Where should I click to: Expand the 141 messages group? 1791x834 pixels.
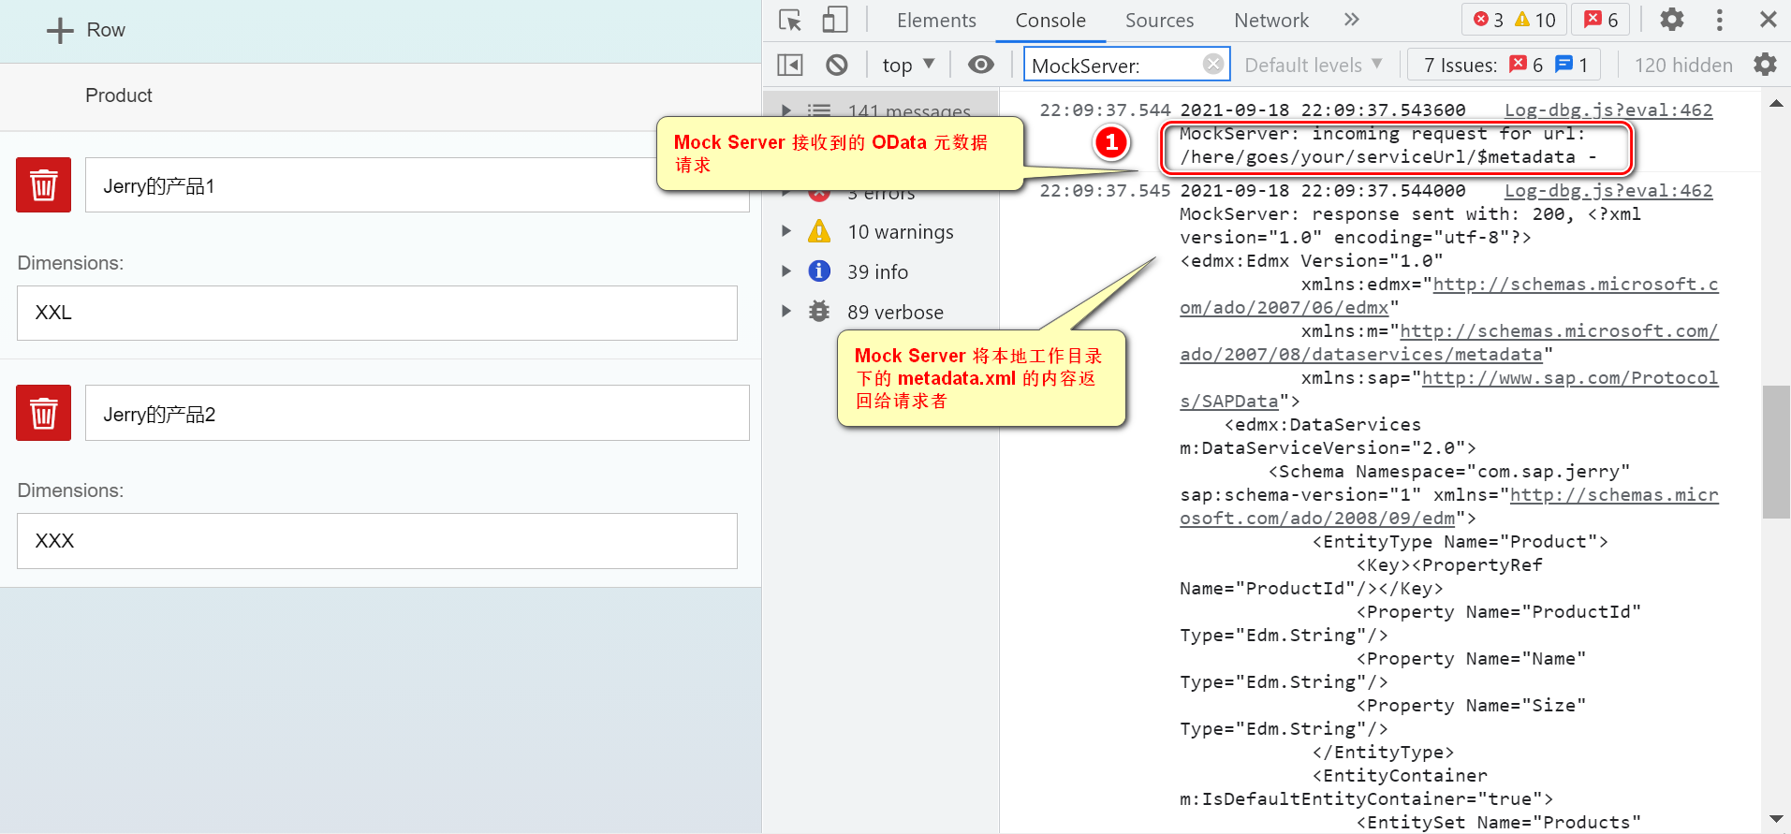coord(786,110)
